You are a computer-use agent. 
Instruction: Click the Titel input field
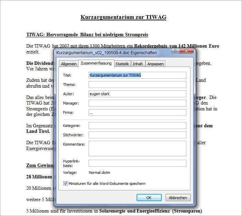[137, 75]
